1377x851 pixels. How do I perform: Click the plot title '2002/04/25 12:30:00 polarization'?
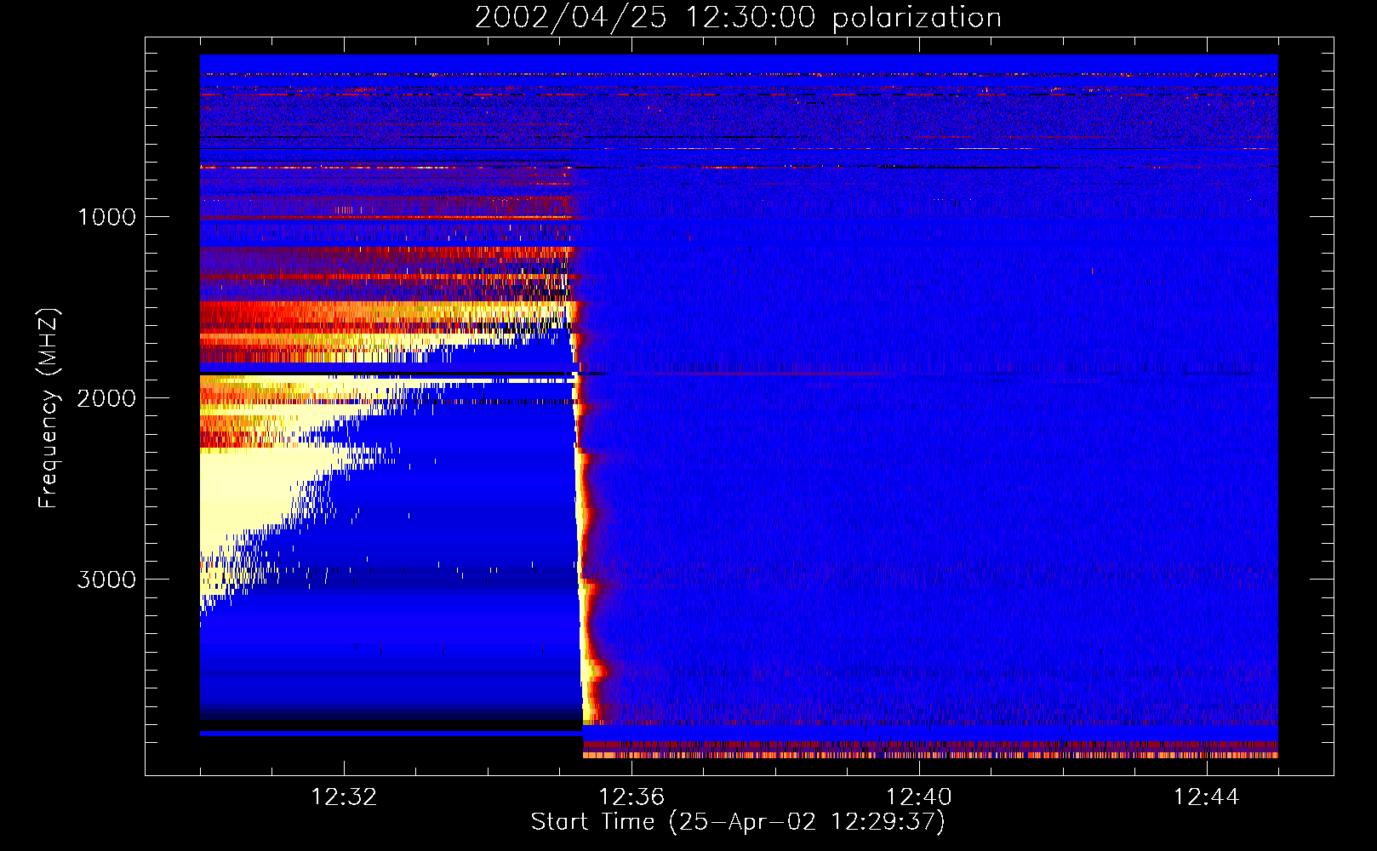pyautogui.click(x=738, y=18)
